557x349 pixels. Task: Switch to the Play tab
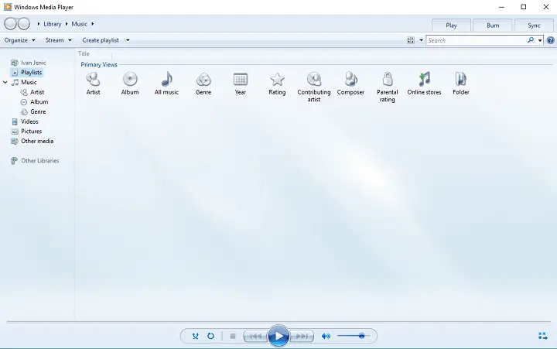451,26
